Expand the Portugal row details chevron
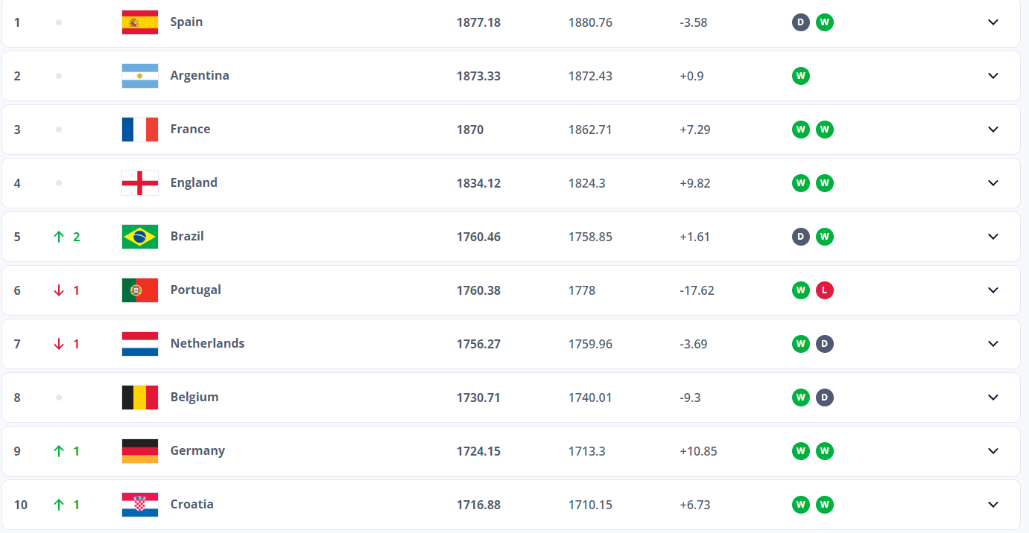This screenshot has height=533, width=1029. [x=992, y=290]
